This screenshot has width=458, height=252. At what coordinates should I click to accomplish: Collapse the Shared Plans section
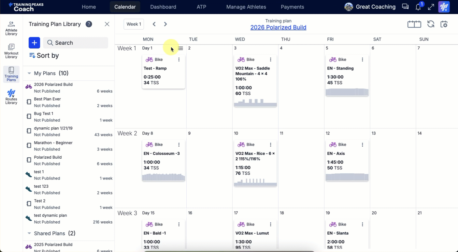point(29,233)
